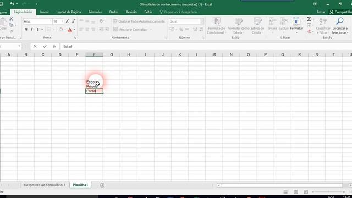Cancel cell entry with the X icon
The width and height of the screenshot is (352, 198).
[35, 46]
